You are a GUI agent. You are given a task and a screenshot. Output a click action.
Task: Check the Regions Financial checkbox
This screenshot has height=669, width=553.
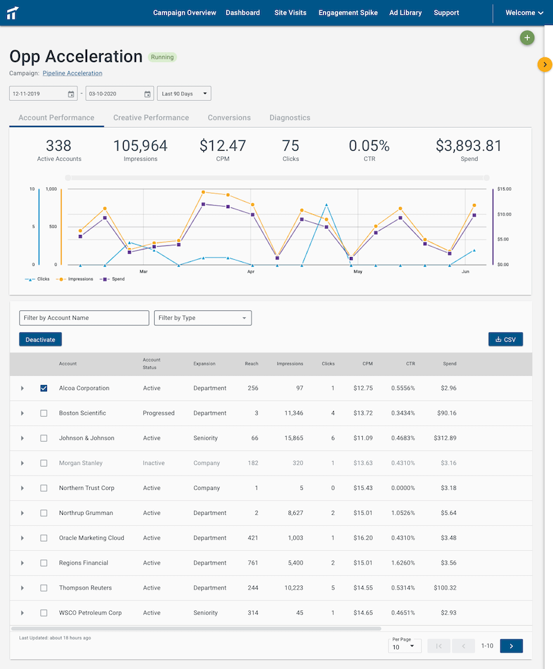[x=44, y=563]
